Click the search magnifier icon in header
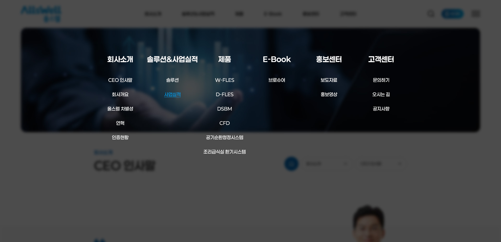The image size is (501, 242). click(x=431, y=14)
